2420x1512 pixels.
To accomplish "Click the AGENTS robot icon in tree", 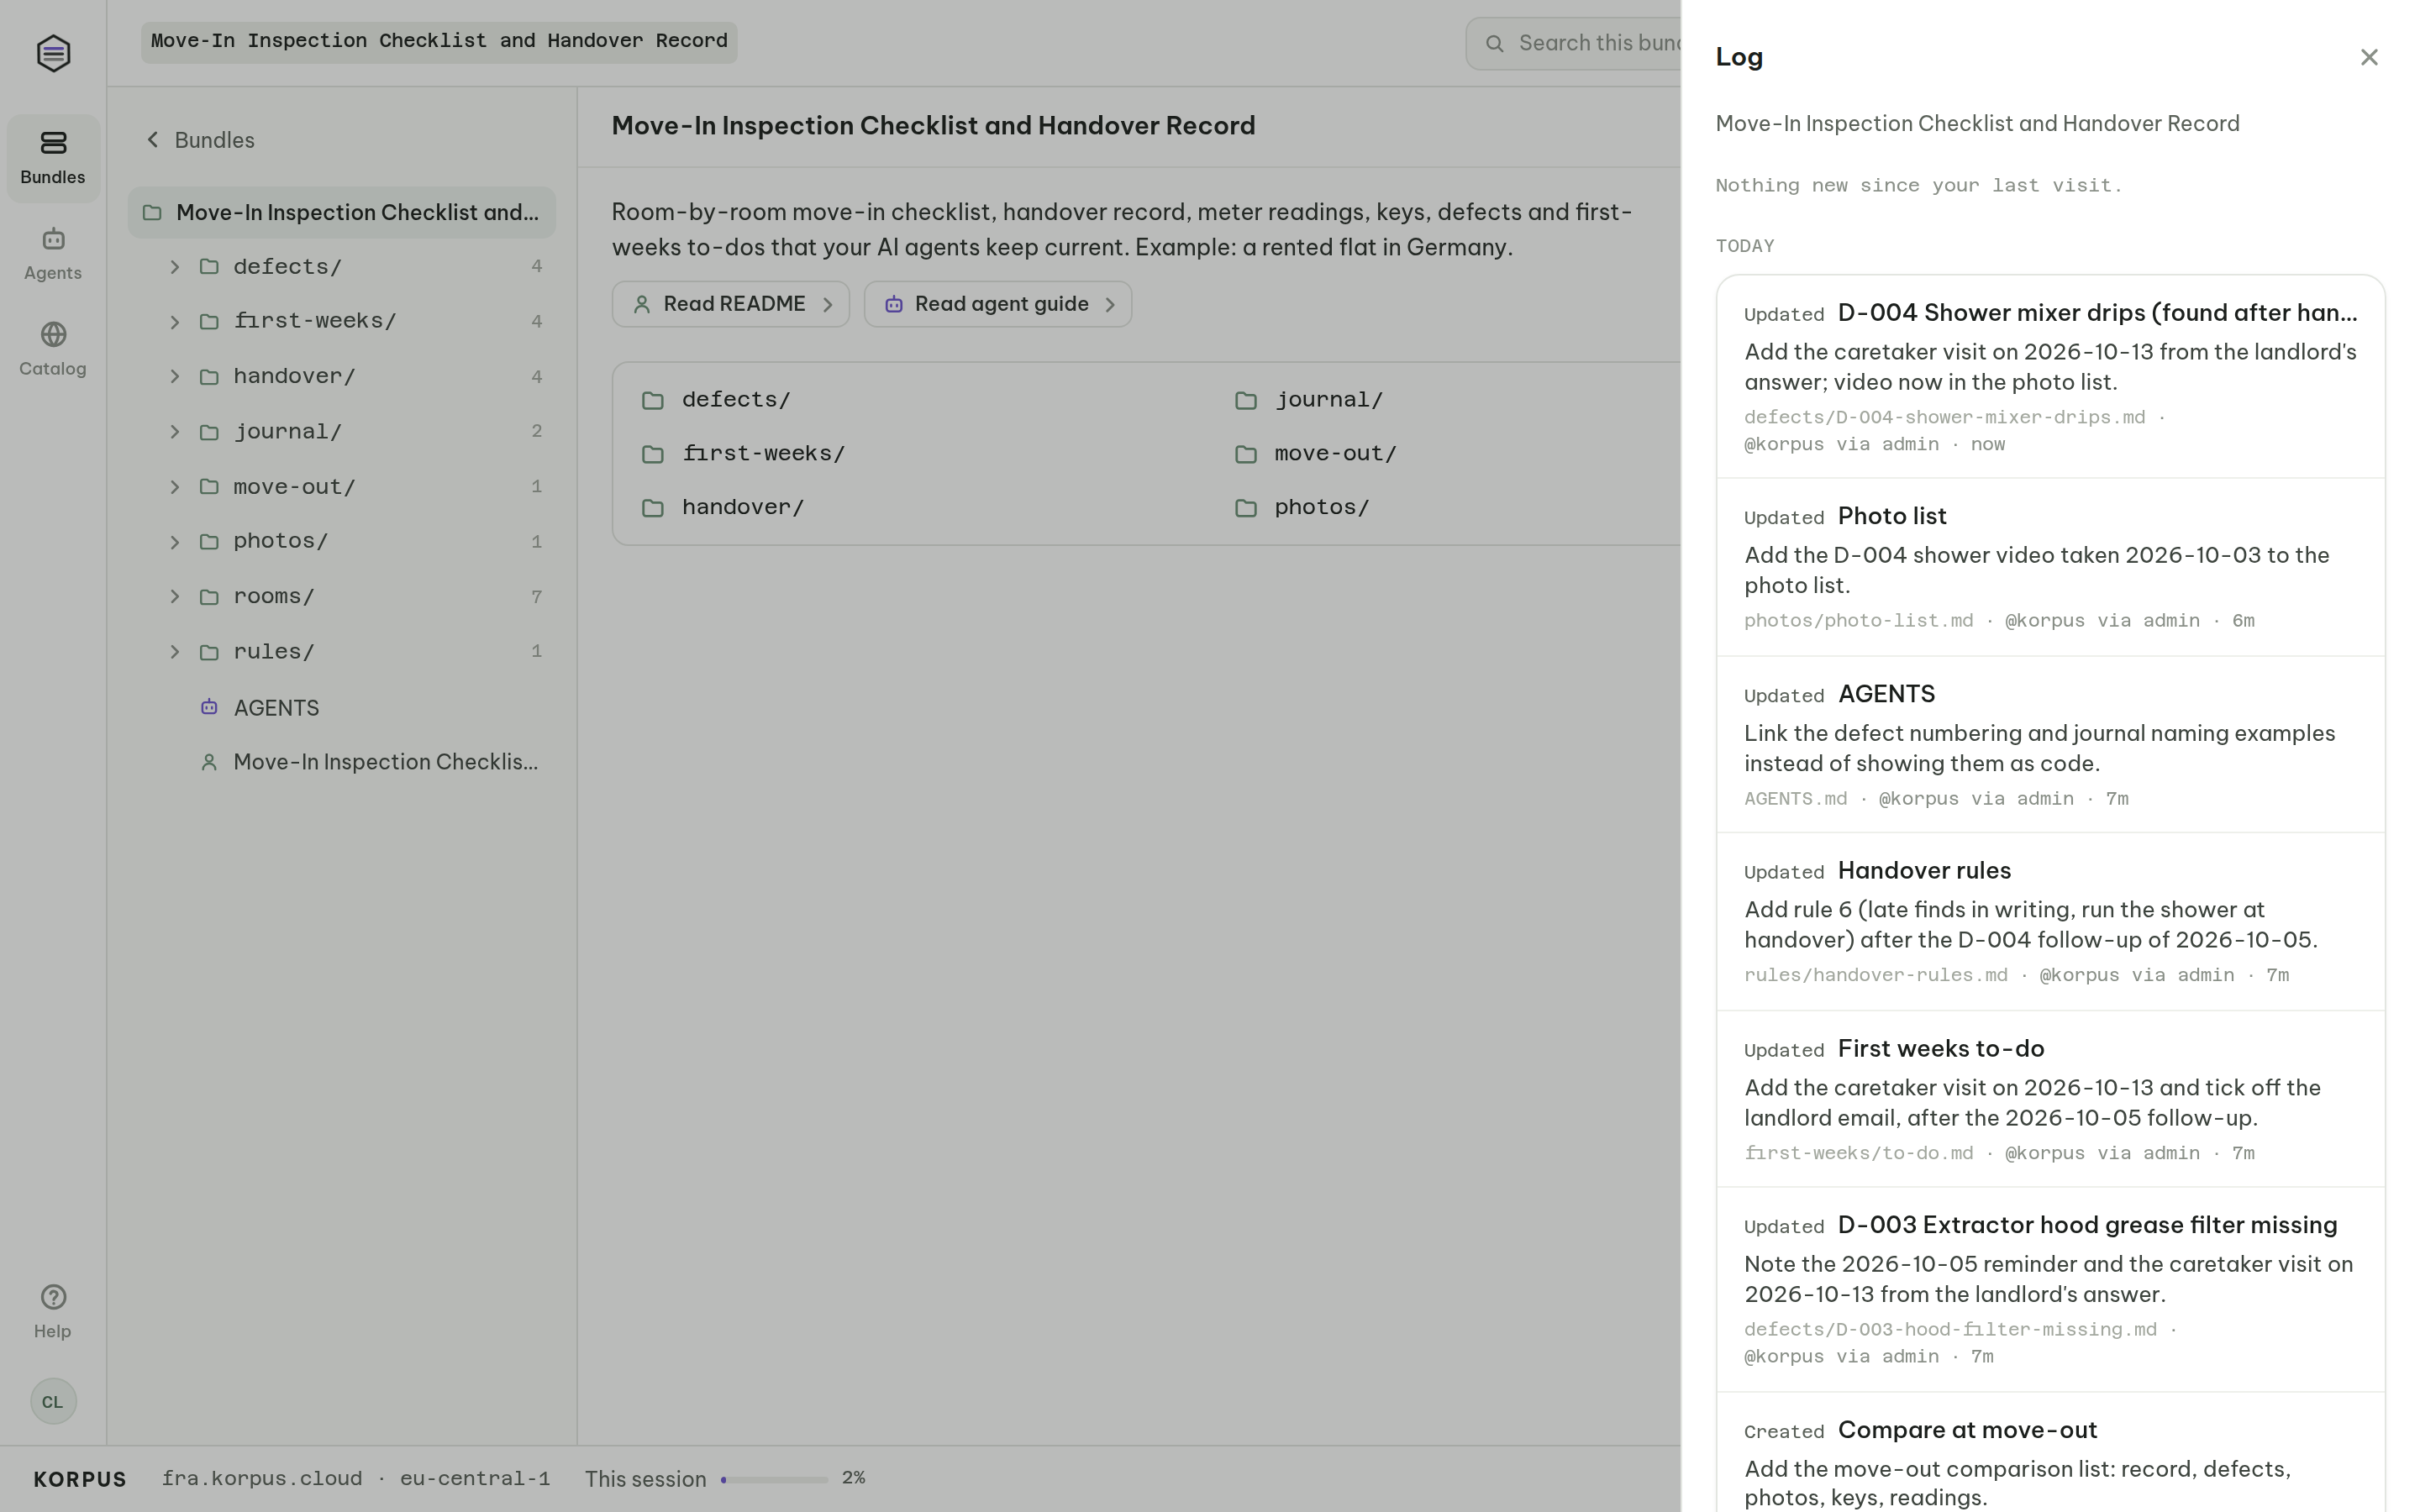I will pos(209,707).
